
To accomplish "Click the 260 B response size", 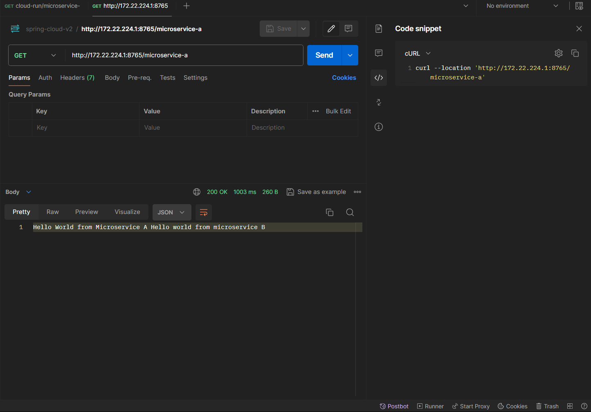I will click(270, 192).
